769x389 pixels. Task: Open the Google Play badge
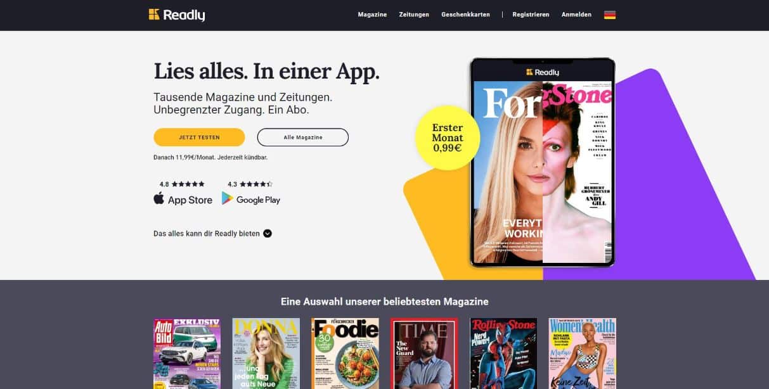tap(251, 199)
